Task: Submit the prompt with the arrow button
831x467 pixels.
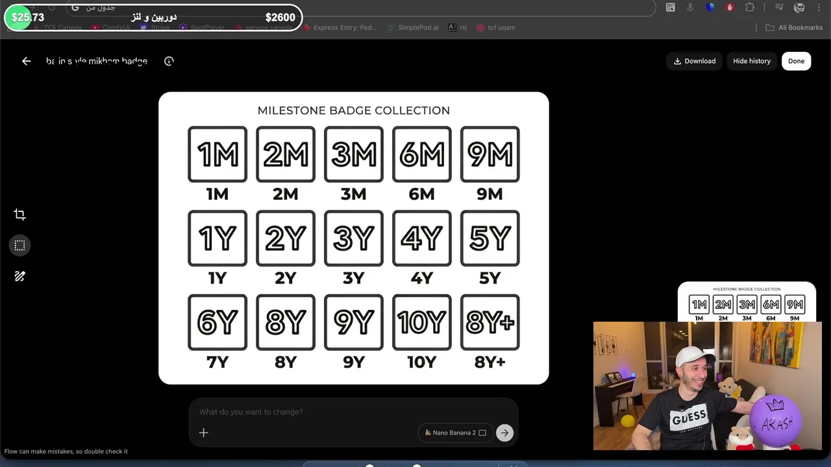Action: pyautogui.click(x=504, y=433)
